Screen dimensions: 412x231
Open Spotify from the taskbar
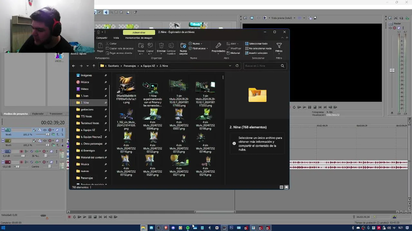pos(188,228)
